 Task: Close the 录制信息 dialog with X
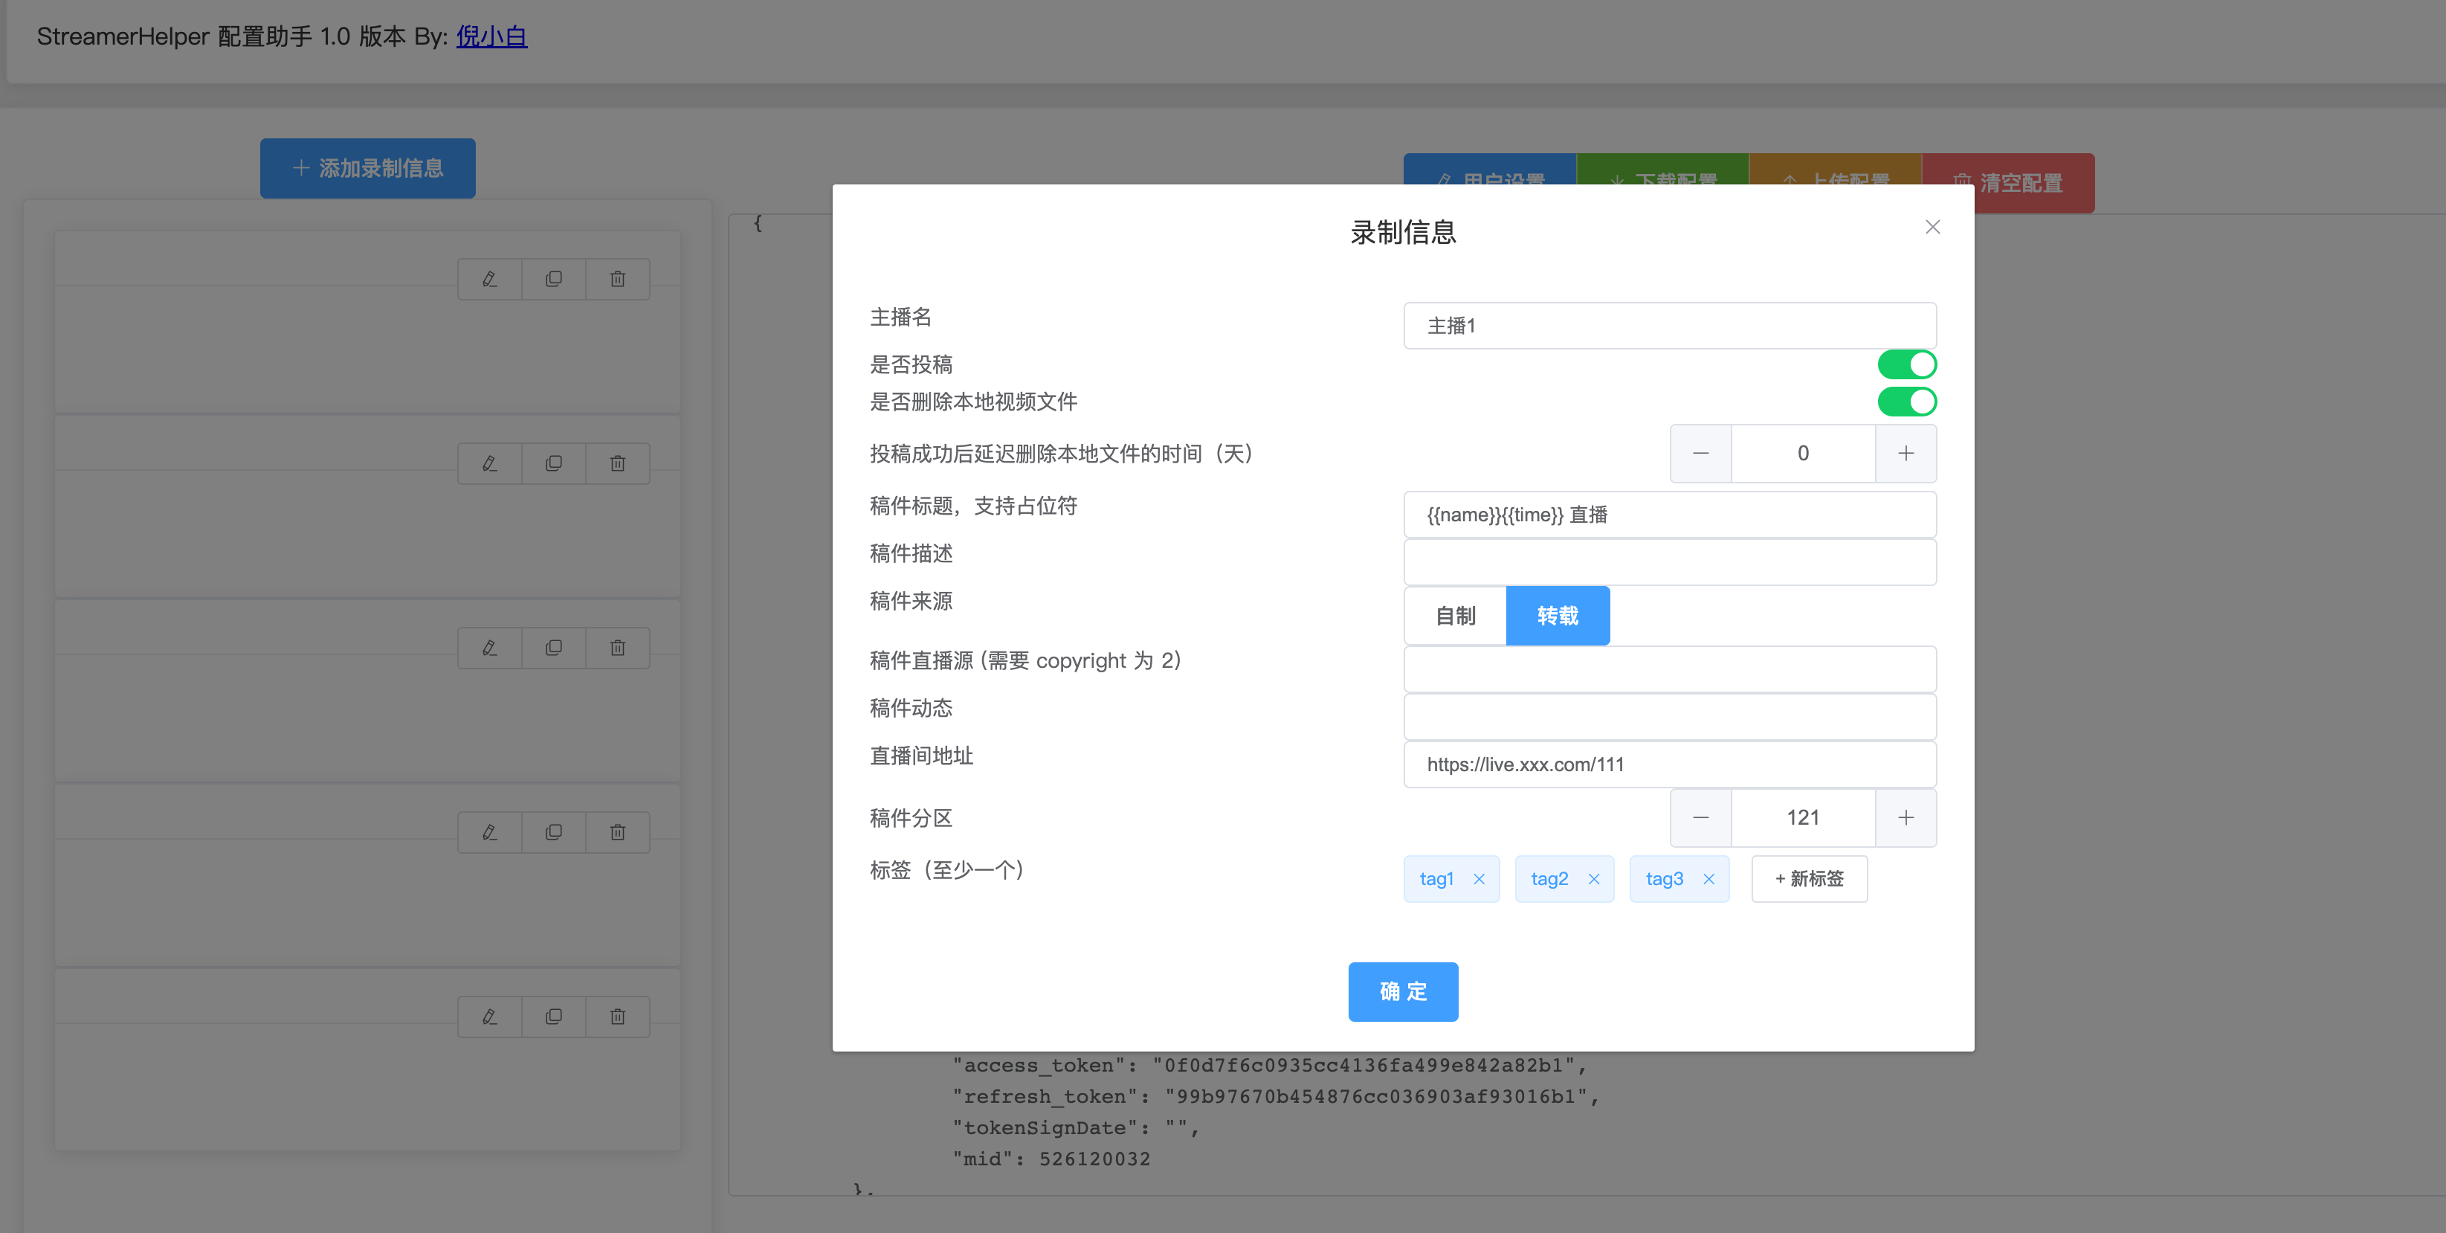(1932, 227)
